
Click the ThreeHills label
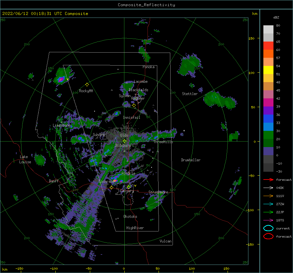163,142
